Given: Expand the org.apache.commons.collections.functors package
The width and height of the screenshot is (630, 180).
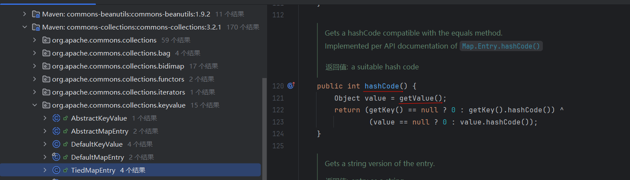Looking at the screenshot, I should pyautogui.click(x=35, y=79).
